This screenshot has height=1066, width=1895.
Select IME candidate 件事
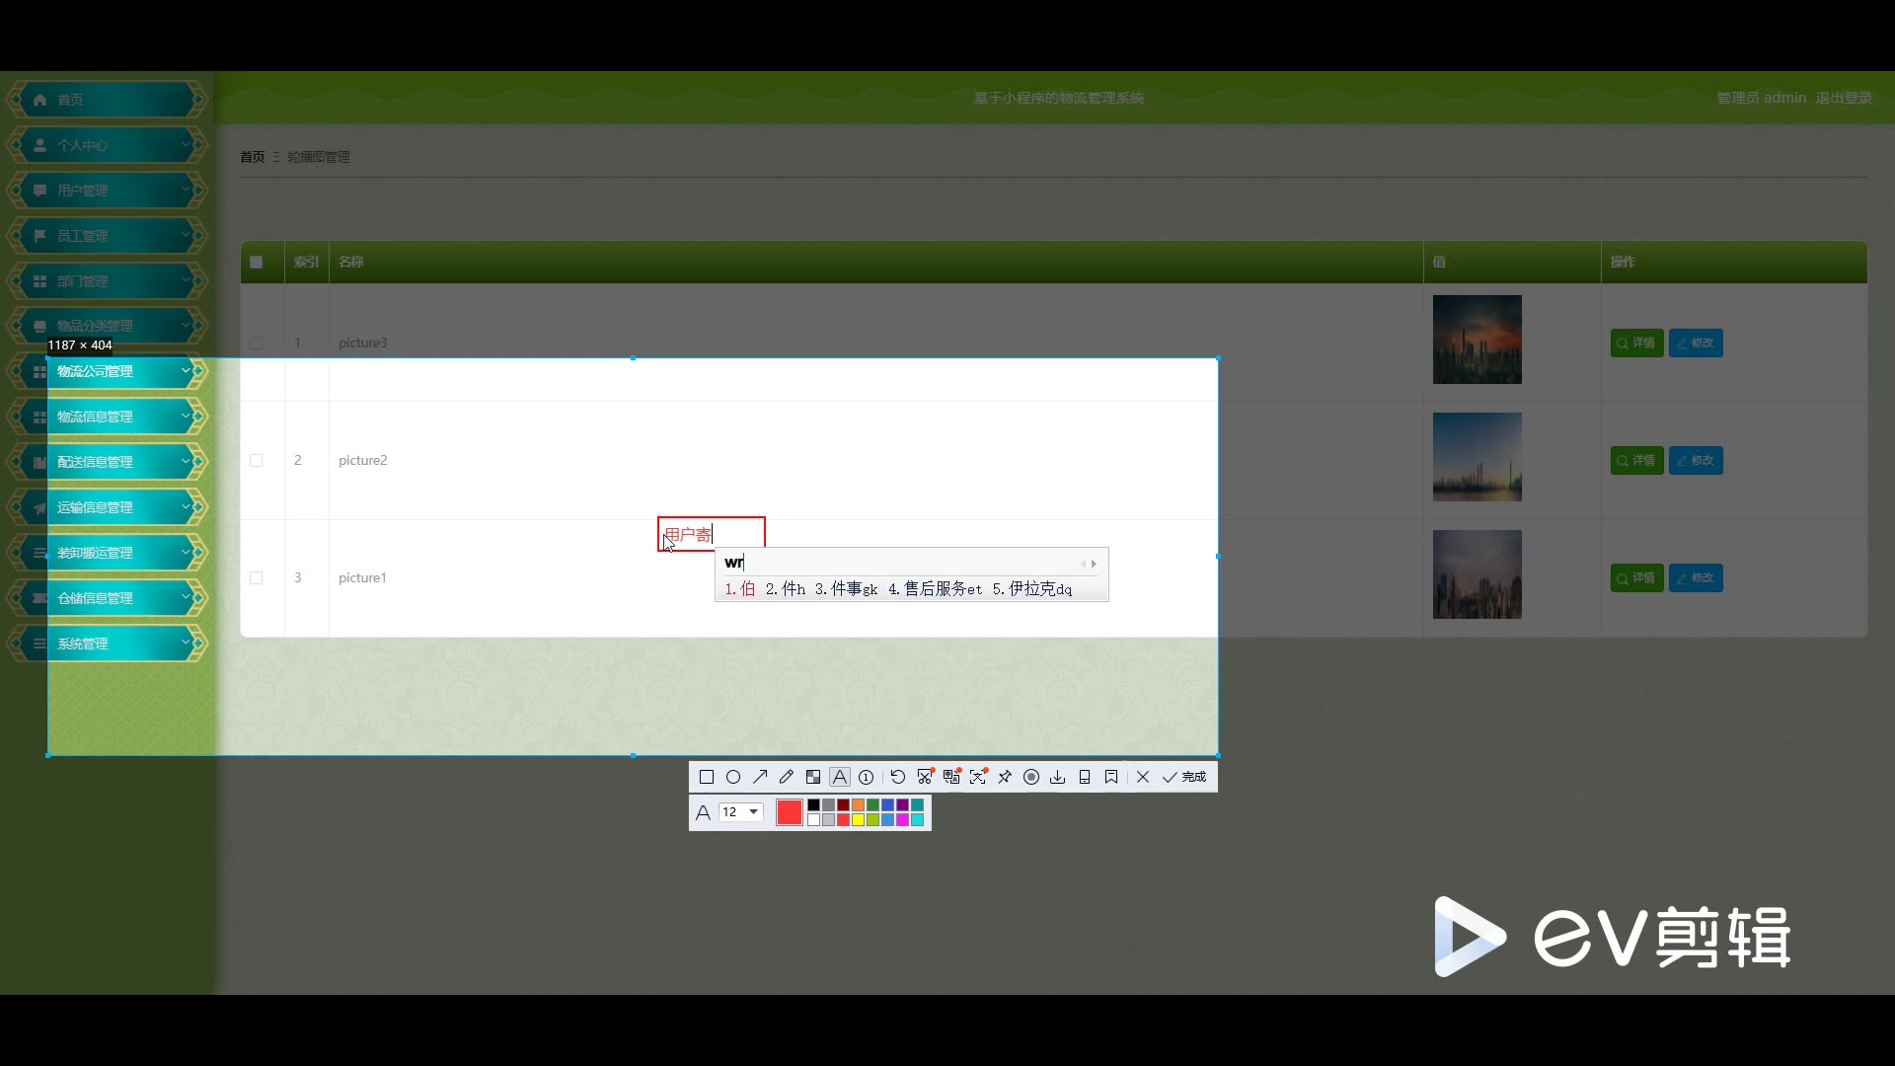pos(846,589)
